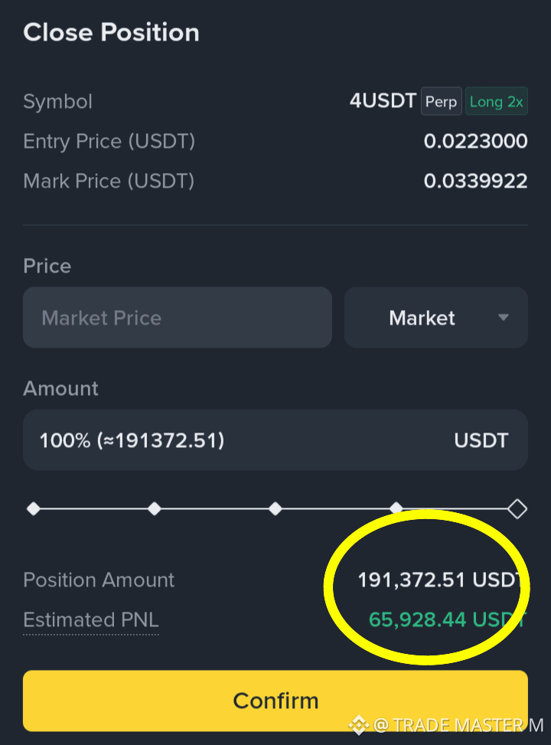The height and width of the screenshot is (745, 551).
Task: Click the 4USDT symbol name
Action: pos(383,101)
